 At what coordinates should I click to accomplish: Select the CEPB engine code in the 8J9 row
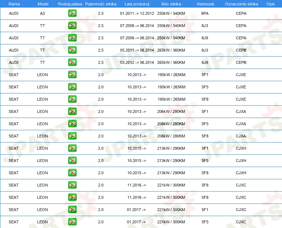point(241,62)
